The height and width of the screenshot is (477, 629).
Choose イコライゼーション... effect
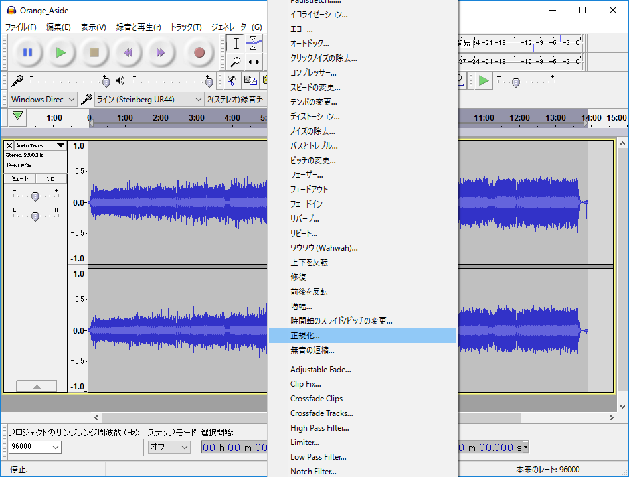coord(363,15)
